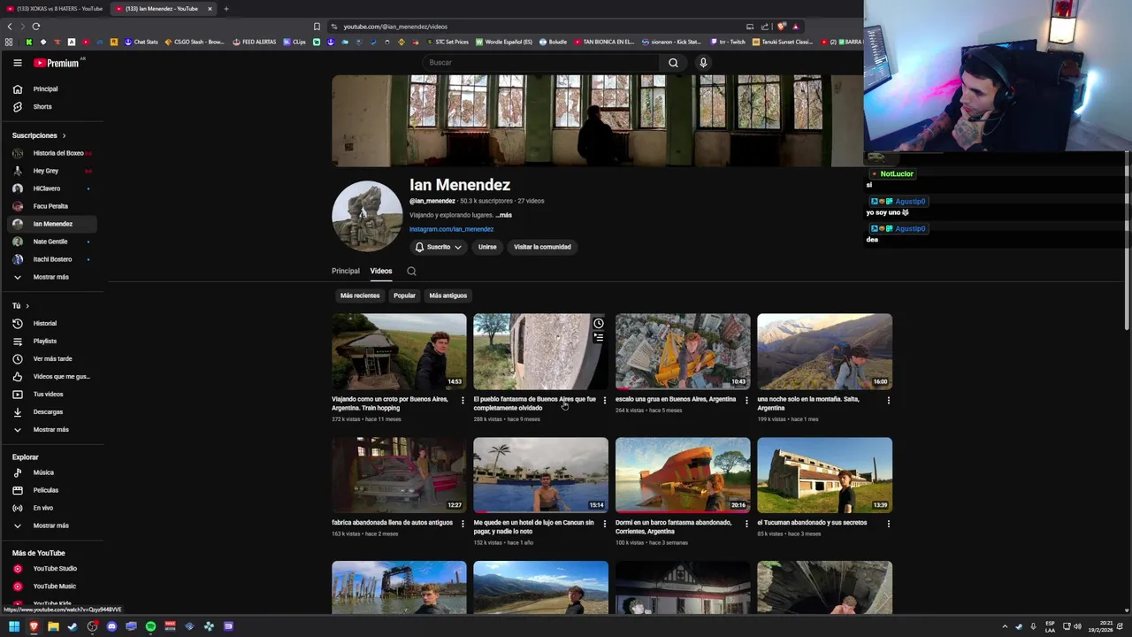Click Visitar la comunidad button
Image resolution: width=1132 pixels, height=637 pixels.
(542, 247)
